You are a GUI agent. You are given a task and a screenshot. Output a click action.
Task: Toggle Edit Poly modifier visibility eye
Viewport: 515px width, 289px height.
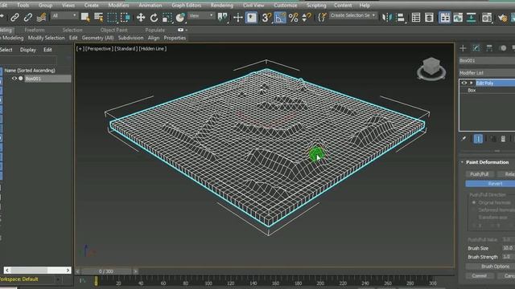463,83
